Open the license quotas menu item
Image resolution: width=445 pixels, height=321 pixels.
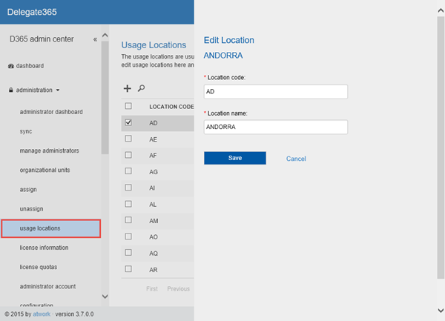pyautogui.click(x=39, y=267)
